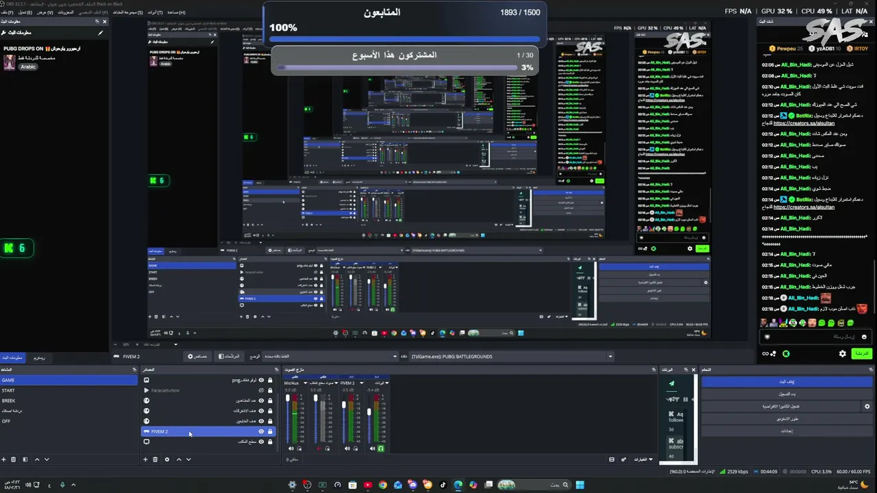877x493 pixels.
Task: Click the خصائص properties button above sources
Action: [197, 356]
